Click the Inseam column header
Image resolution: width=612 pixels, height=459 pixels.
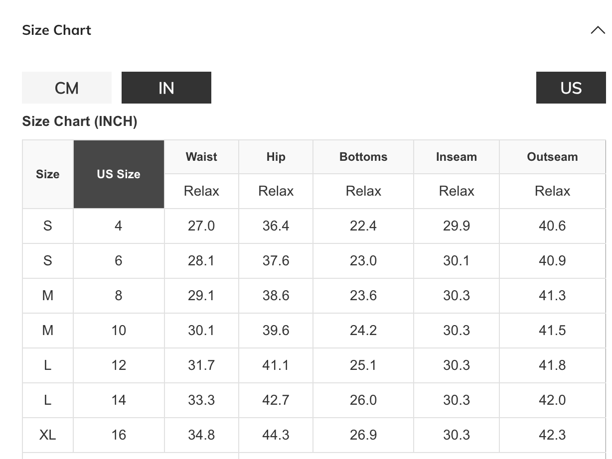[x=456, y=157]
